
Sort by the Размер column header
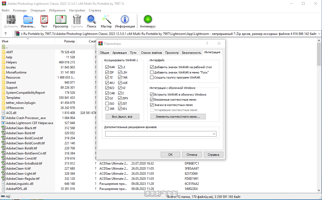66,42
